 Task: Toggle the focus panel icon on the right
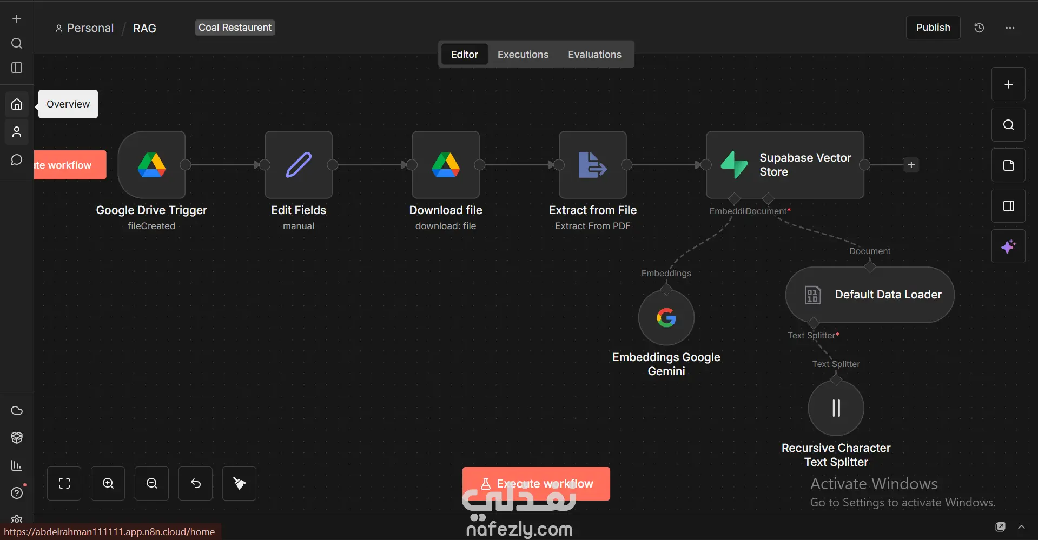(1008, 206)
